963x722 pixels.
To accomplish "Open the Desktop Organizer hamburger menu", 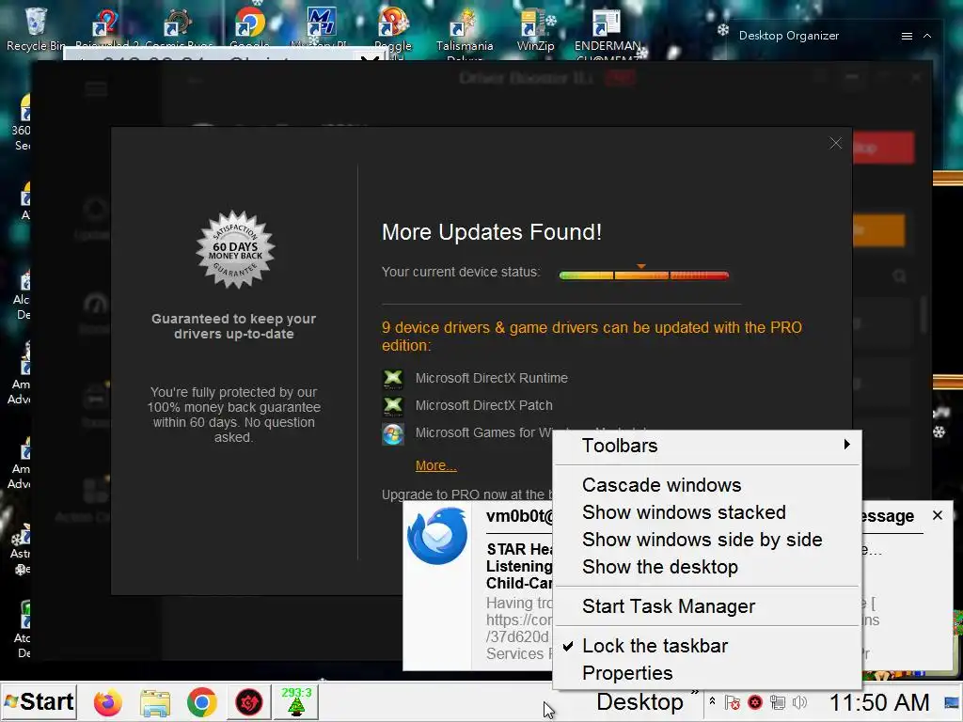I will [x=907, y=37].
